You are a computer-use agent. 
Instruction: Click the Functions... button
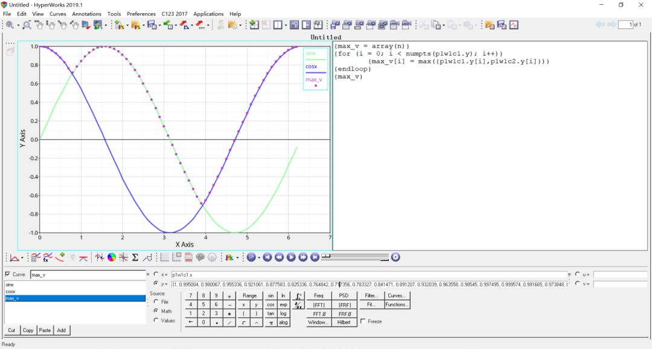(397, 304)
